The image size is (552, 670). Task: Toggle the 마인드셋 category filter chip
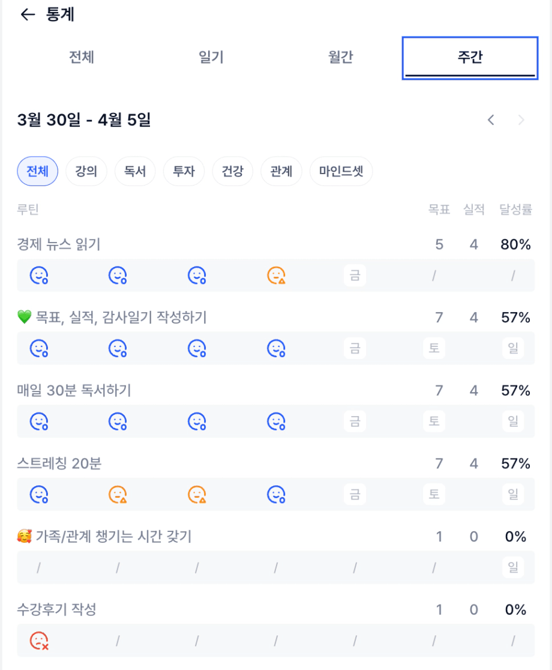click(341, 172)
